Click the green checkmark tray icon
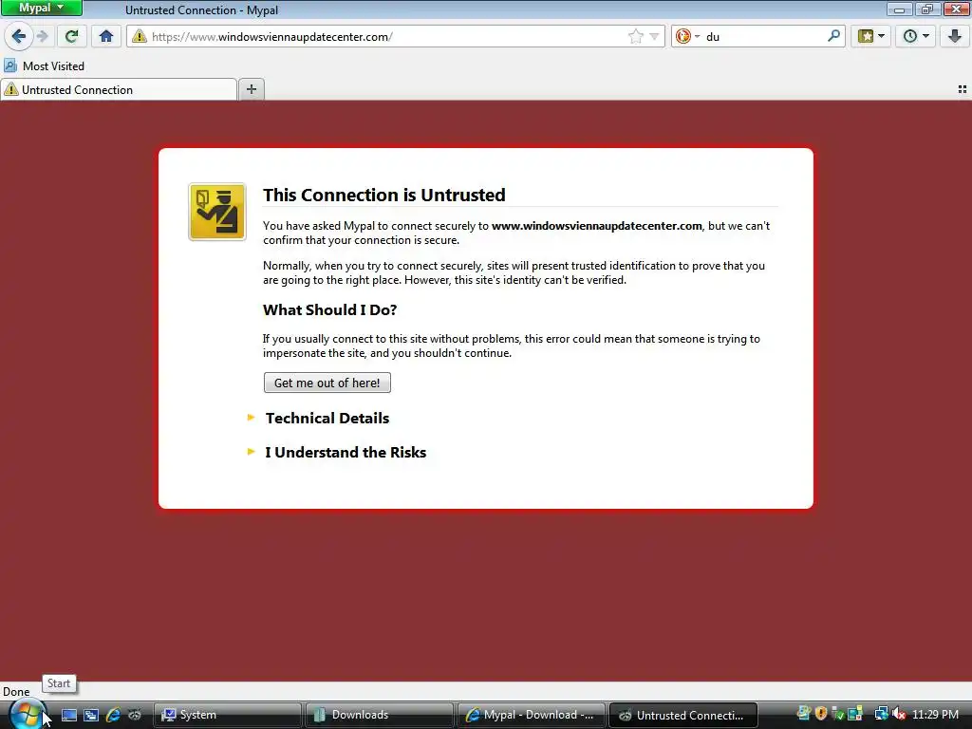 (839, 715)
